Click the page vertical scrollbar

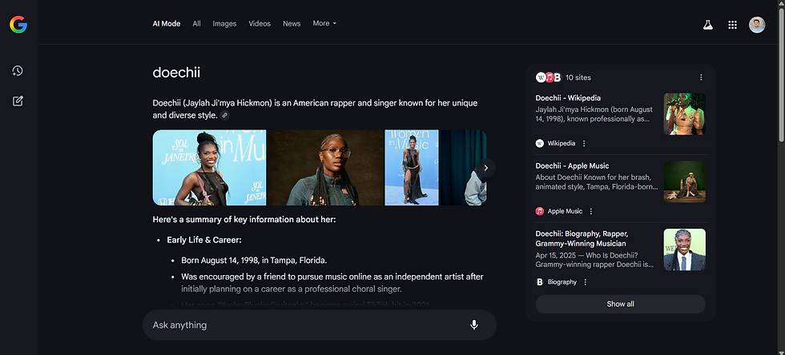pos(781,75)
